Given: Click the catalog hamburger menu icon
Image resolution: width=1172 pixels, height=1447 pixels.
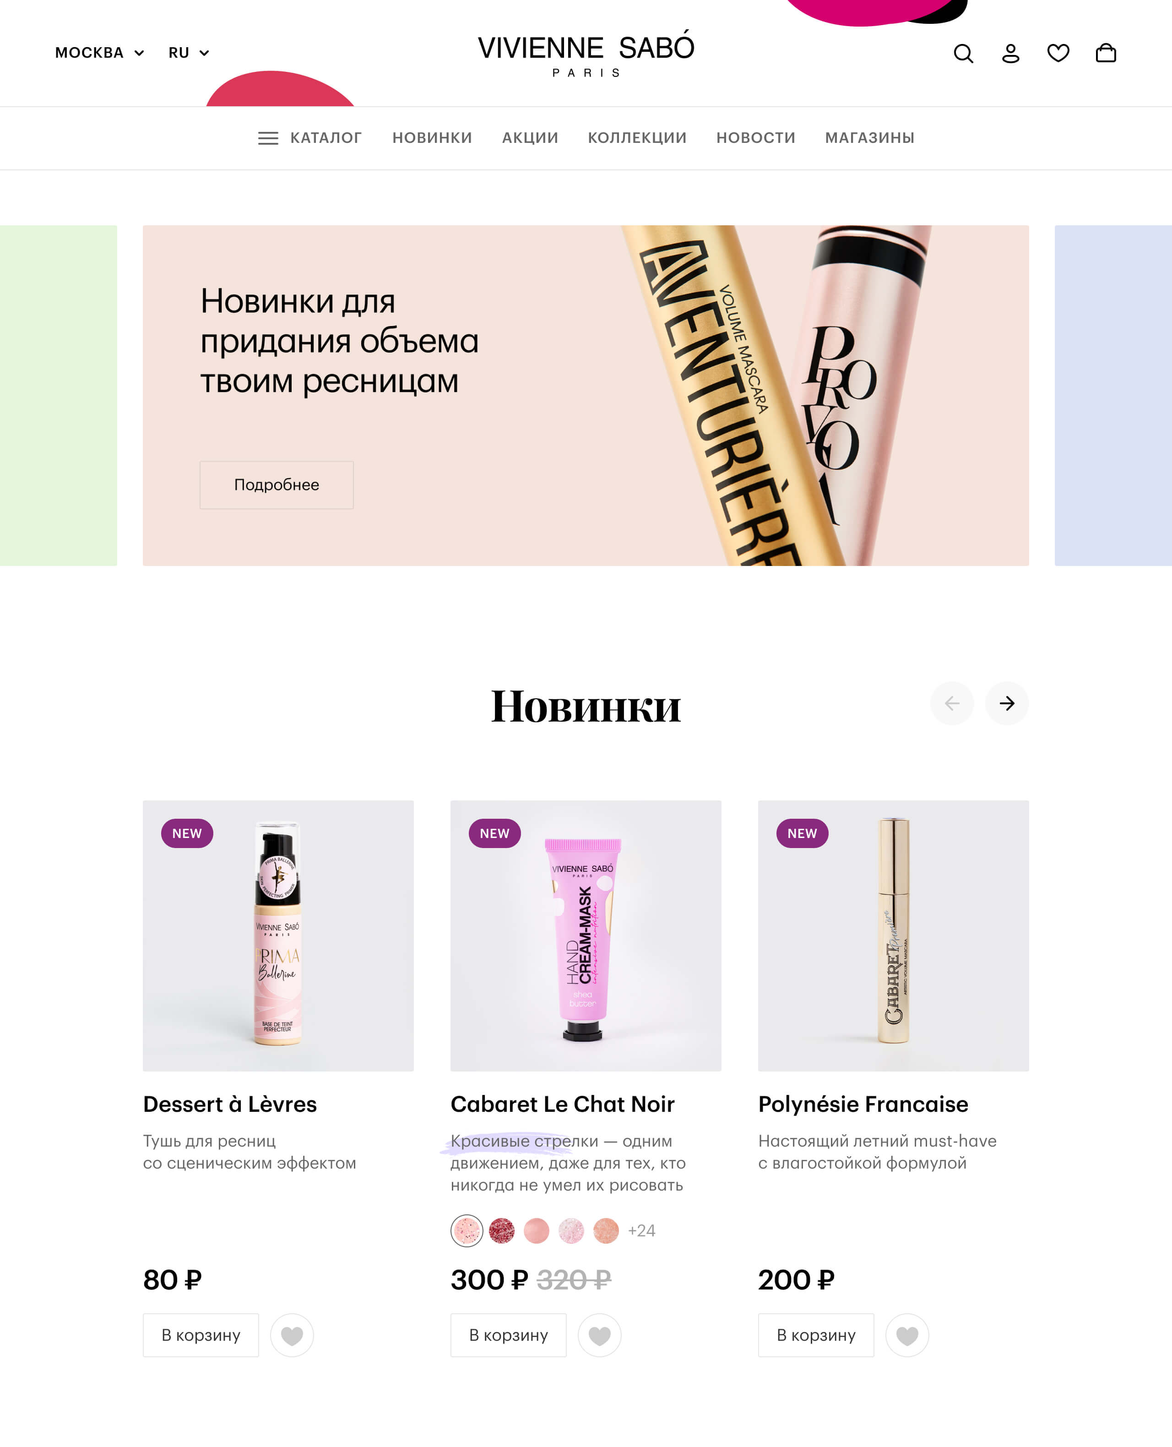Looking at the screenshot, I should pyautogui.click(x=268, y=138).
